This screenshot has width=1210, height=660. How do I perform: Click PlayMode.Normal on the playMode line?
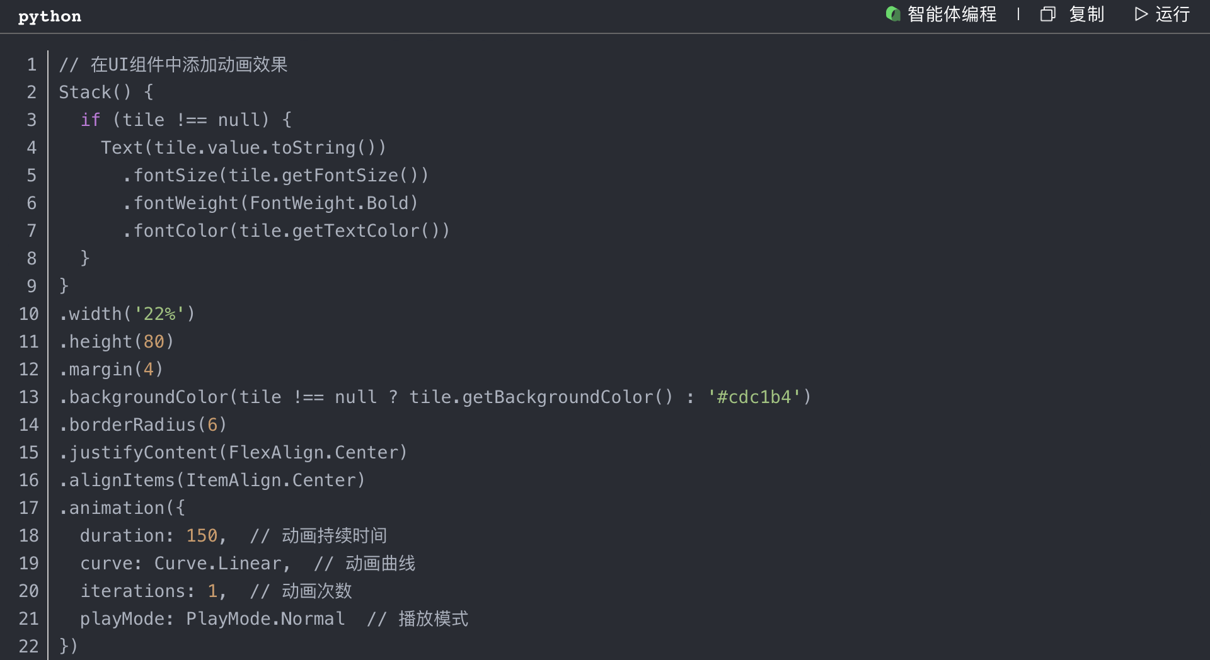pyautogui.click(x=265, y=619)
